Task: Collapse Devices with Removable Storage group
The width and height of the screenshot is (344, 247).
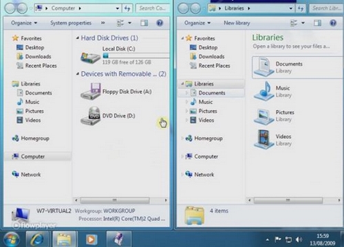Action: pyautogui.click(x=78, y=73)
